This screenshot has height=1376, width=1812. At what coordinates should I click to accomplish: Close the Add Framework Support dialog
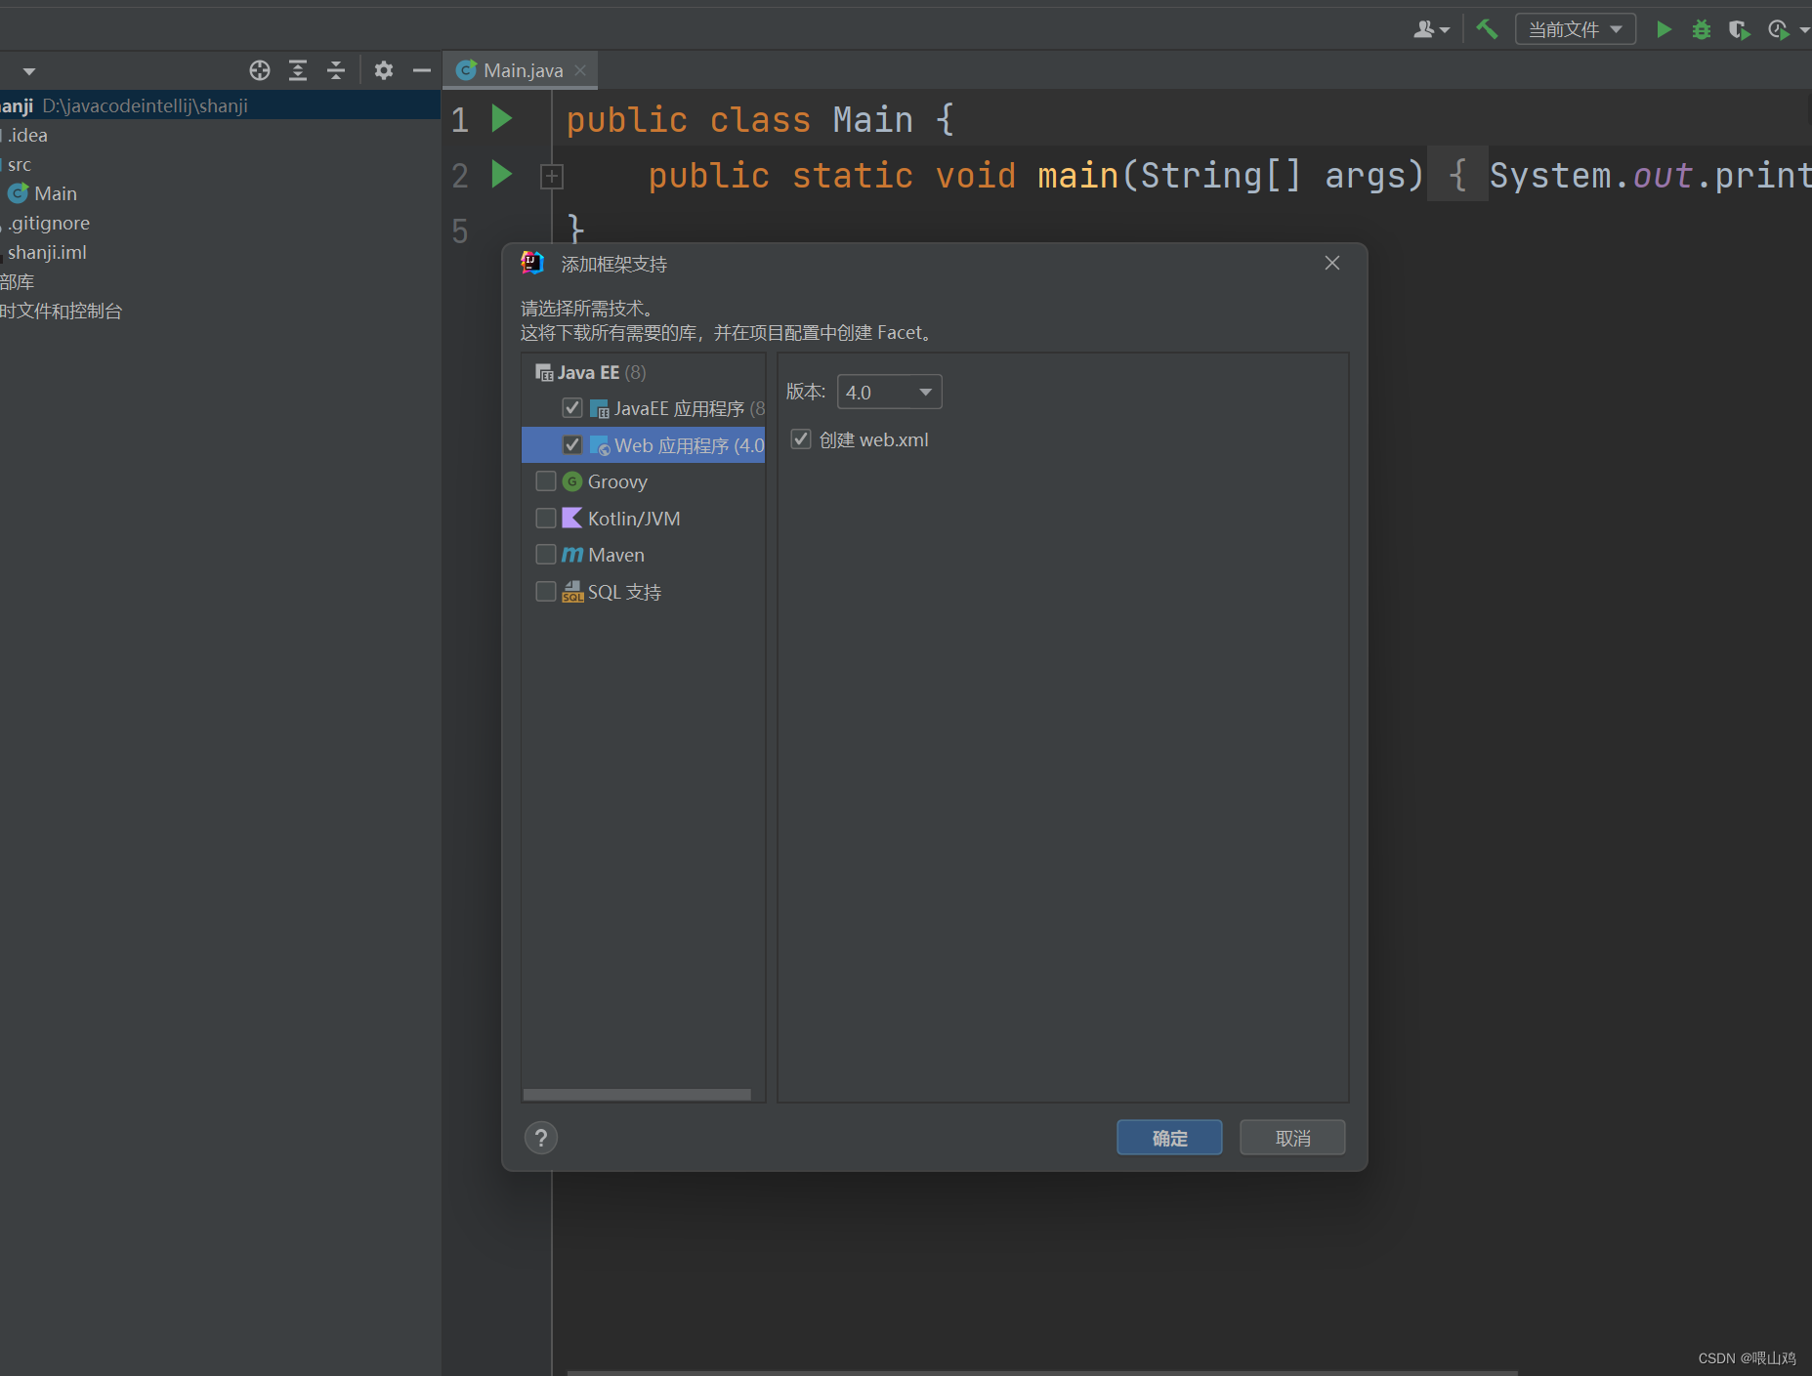click(x=1332, y=263)
